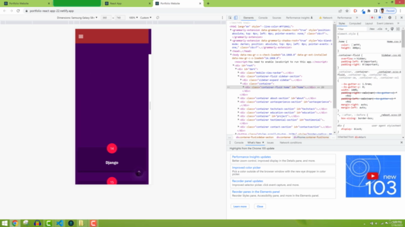
Task: Switch to the Sources tab
Action: tap(277, 18)
